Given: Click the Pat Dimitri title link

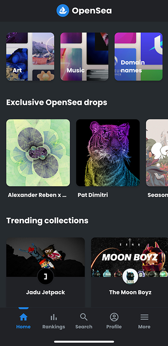Looking at the screenshot, I should 93,195.
